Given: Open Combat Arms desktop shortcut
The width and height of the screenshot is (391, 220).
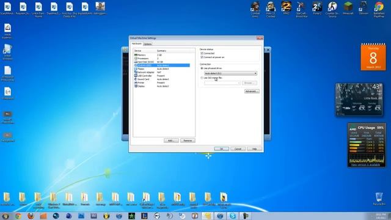Looking at the screenshot, I should click(x=255, y=10).
